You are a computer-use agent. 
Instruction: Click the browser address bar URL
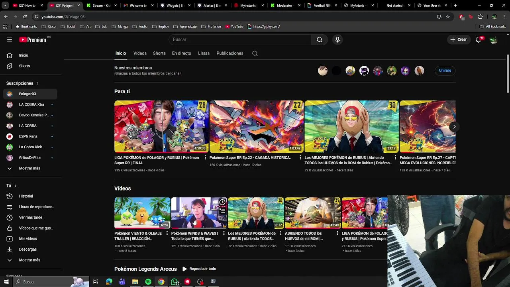63,17
